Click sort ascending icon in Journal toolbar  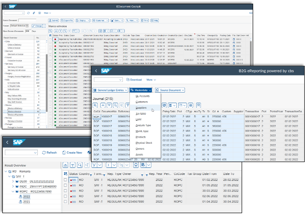[x=103, y=105]
